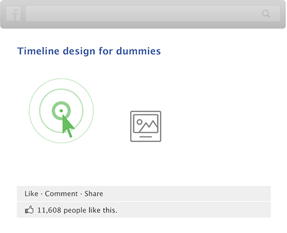
Task: Open the gray image placeholder icon
Action: pos(145,126)
